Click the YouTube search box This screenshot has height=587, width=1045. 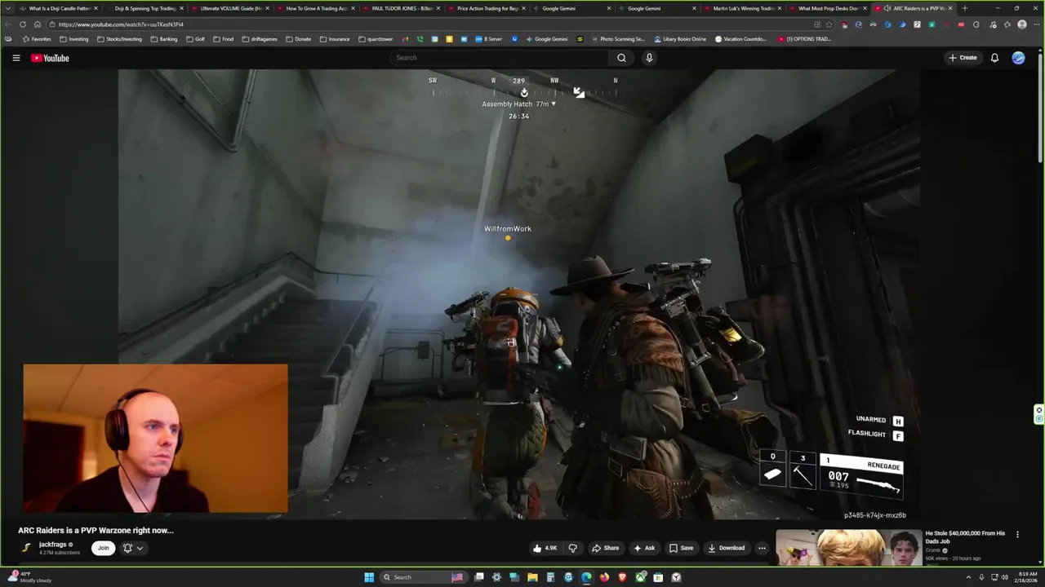click(x=500, y=58)
